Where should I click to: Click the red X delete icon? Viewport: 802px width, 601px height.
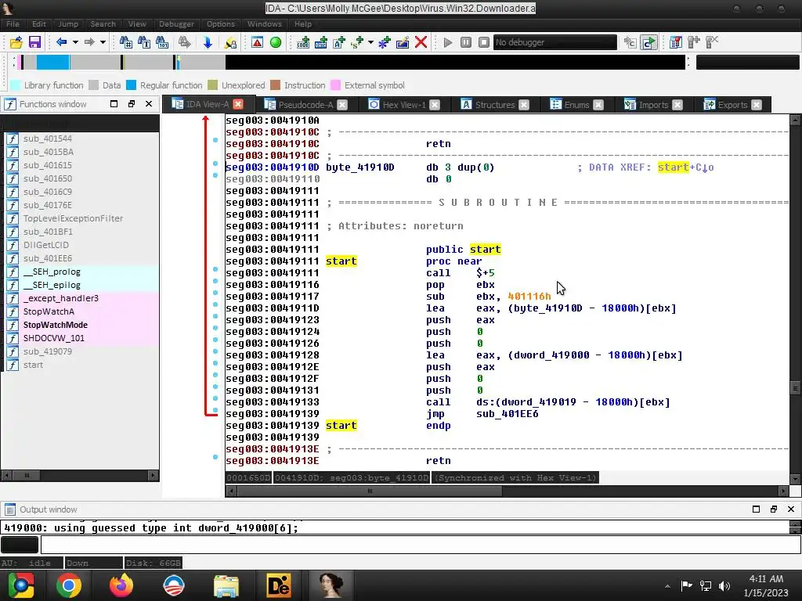421,42
